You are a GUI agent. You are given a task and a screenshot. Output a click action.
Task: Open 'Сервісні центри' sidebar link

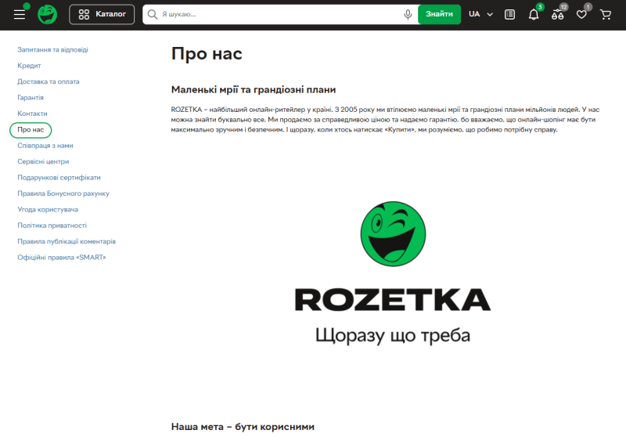point(43,161)
